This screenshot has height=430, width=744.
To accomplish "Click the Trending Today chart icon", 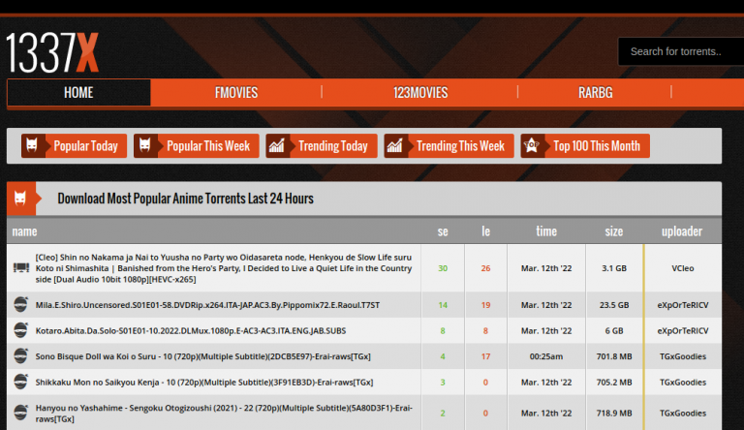I will click(278, 146).
